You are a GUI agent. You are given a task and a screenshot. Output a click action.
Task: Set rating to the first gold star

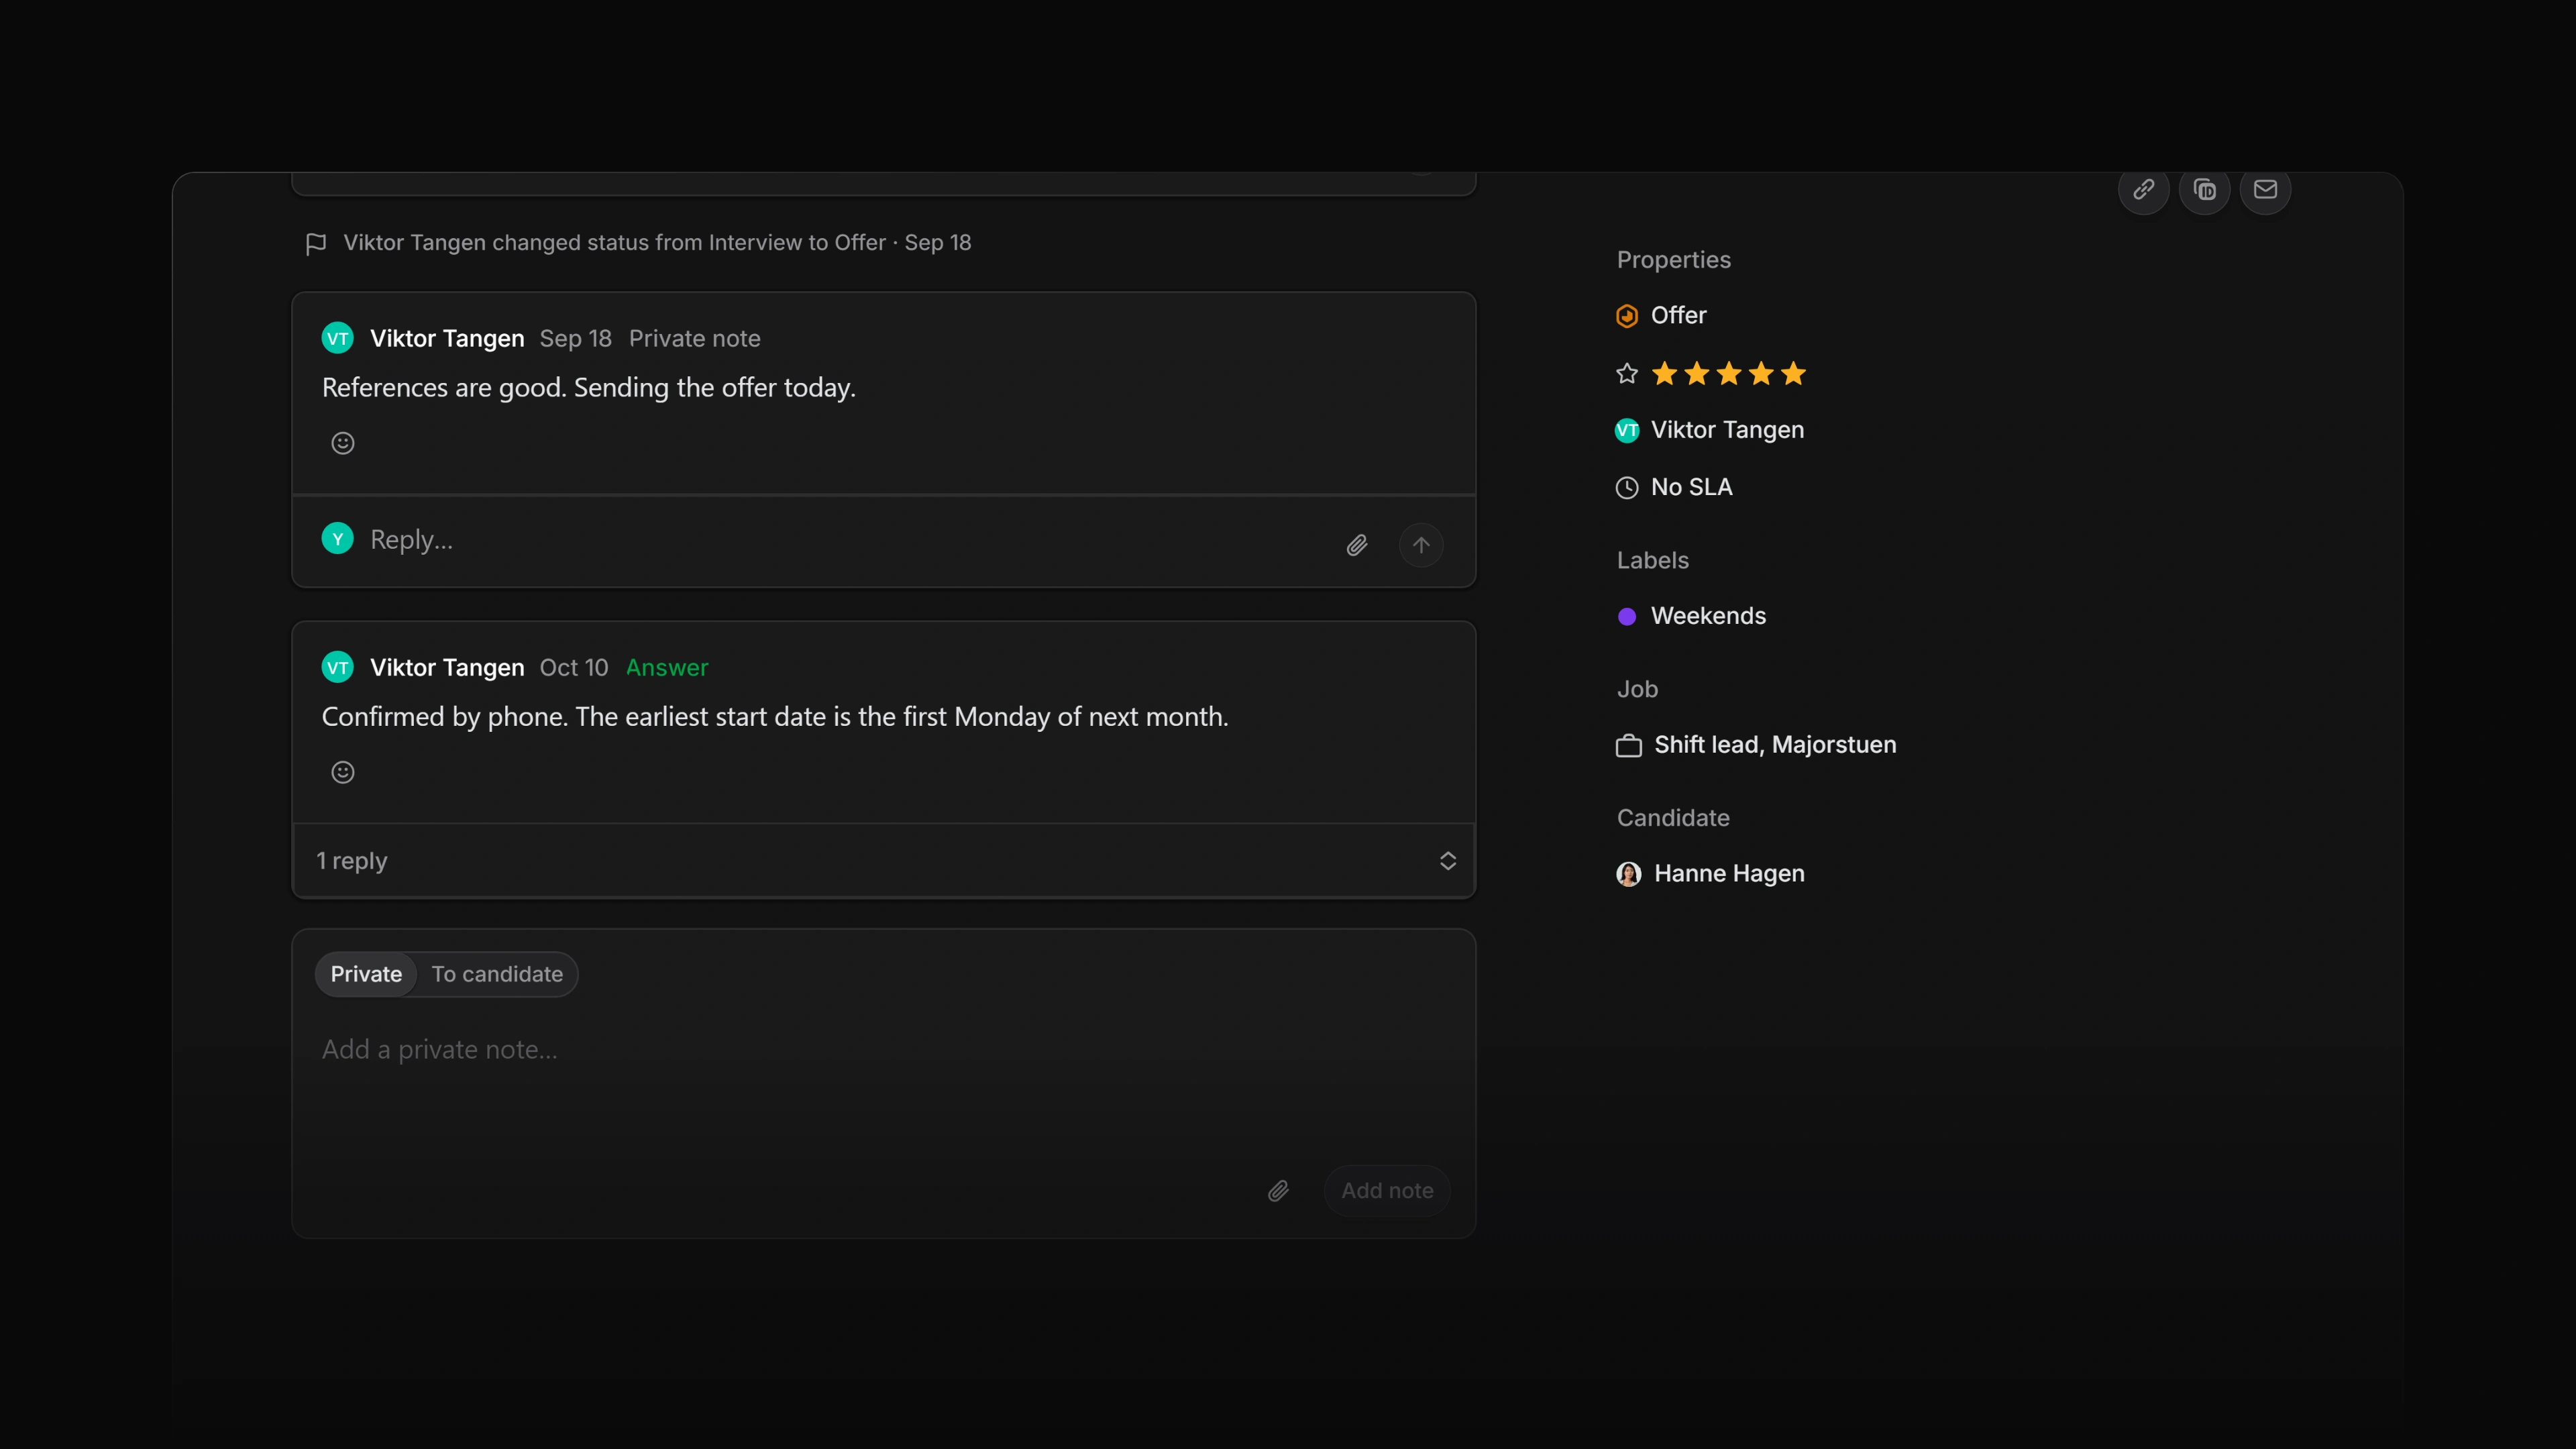click(x=1665, y=374)
